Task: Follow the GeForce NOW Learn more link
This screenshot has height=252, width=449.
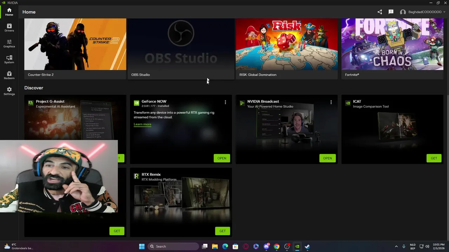Action: [x=142, y=124]
